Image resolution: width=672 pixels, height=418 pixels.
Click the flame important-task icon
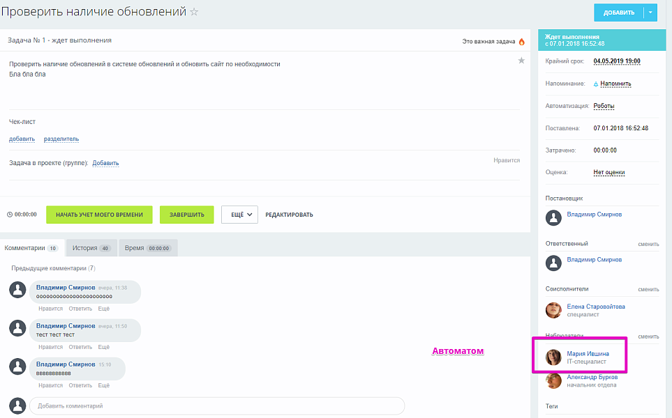521,41
